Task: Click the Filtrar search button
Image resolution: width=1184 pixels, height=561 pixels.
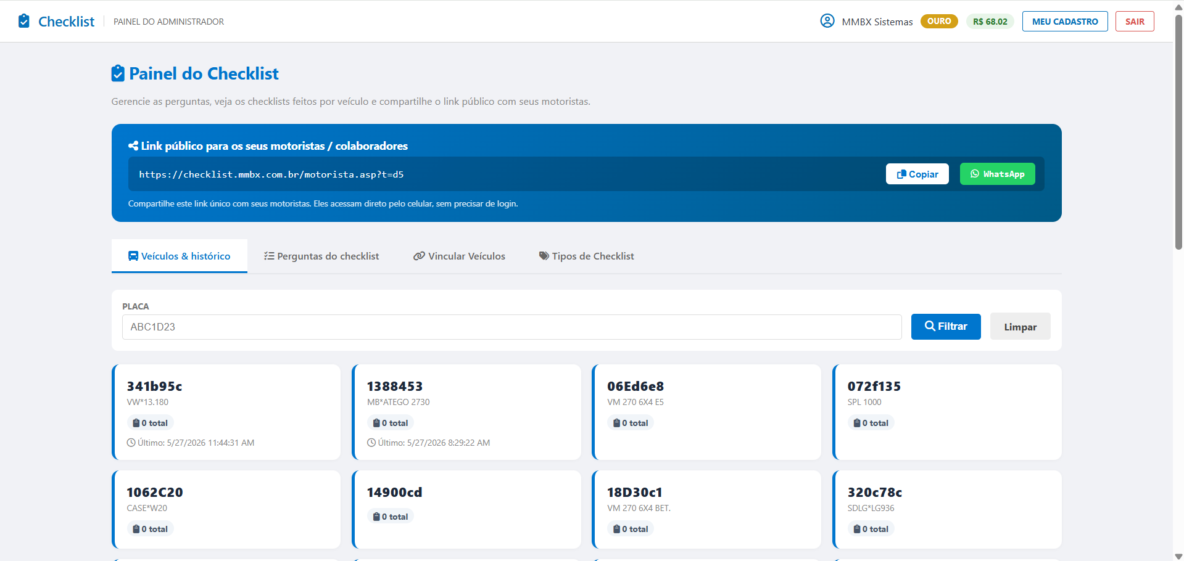Action: 946,327
